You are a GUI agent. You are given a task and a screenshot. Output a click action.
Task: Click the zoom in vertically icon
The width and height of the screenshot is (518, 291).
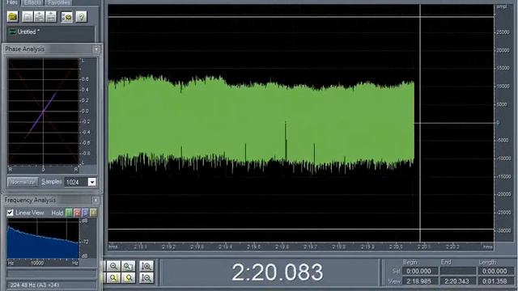point(146,266)
